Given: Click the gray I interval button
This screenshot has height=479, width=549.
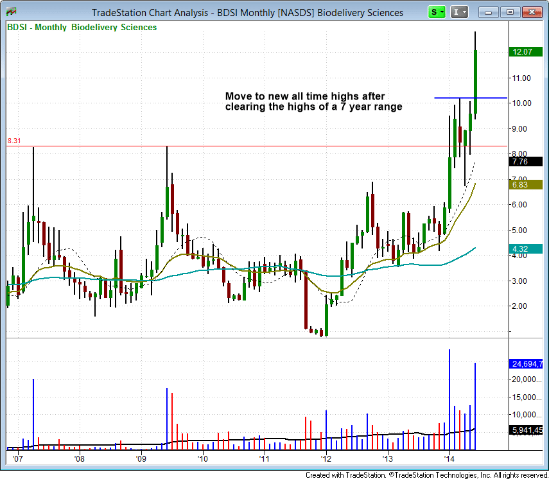Looking at the screenshot, I should click(x=457, y=12).
